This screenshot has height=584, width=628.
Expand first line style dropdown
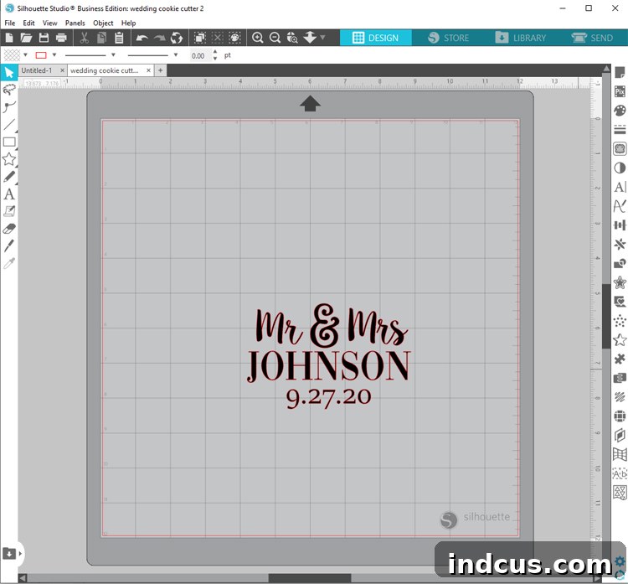113,55
